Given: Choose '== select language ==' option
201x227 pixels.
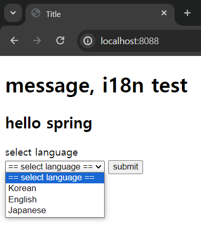Looking at the screenshot, I should coord(55,178).
